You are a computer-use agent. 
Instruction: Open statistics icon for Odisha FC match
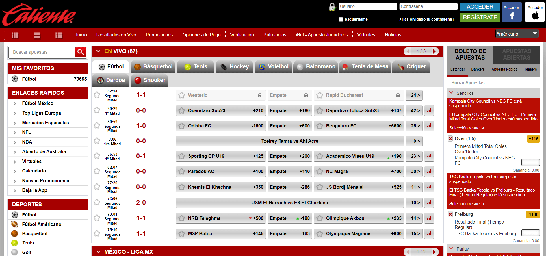(429, 126)
